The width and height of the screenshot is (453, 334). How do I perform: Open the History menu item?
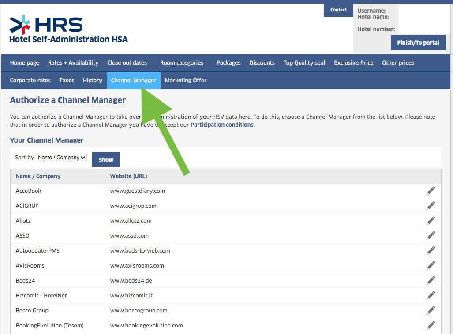coord(93,81)
